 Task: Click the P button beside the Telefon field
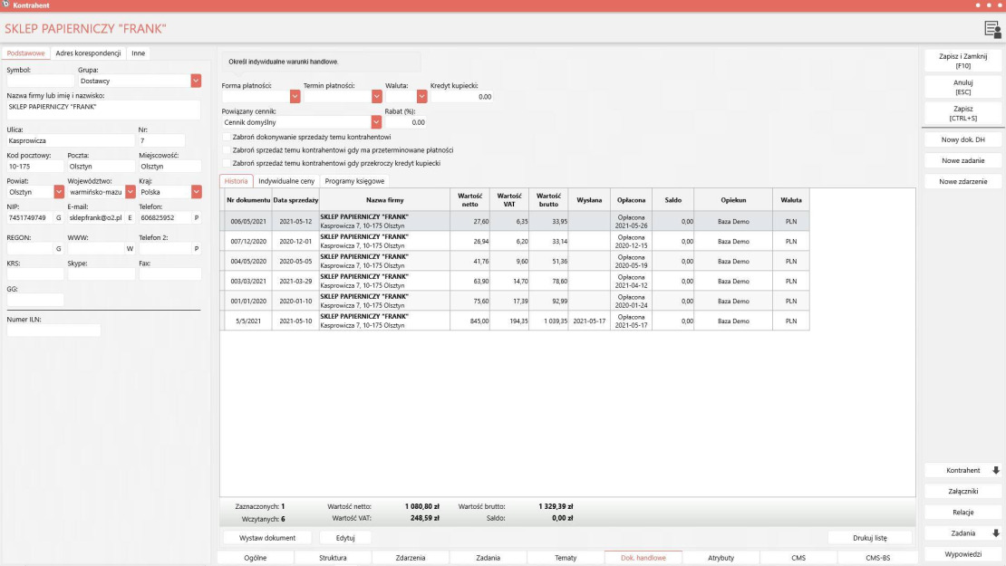197,218
